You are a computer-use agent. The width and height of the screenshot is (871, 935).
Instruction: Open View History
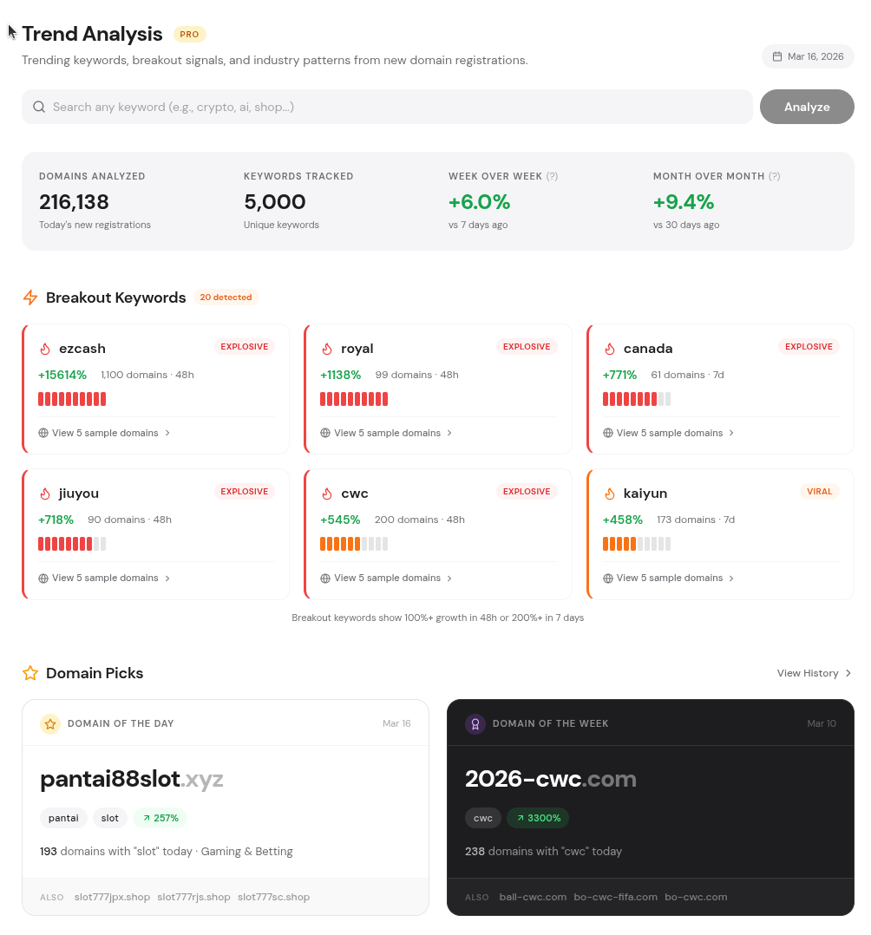[814, 673]
